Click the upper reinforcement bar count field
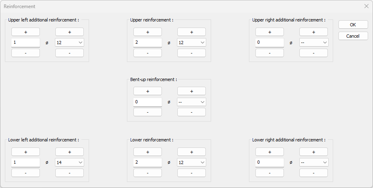Screen dimensions: 373x188 (x=148, y=43)
